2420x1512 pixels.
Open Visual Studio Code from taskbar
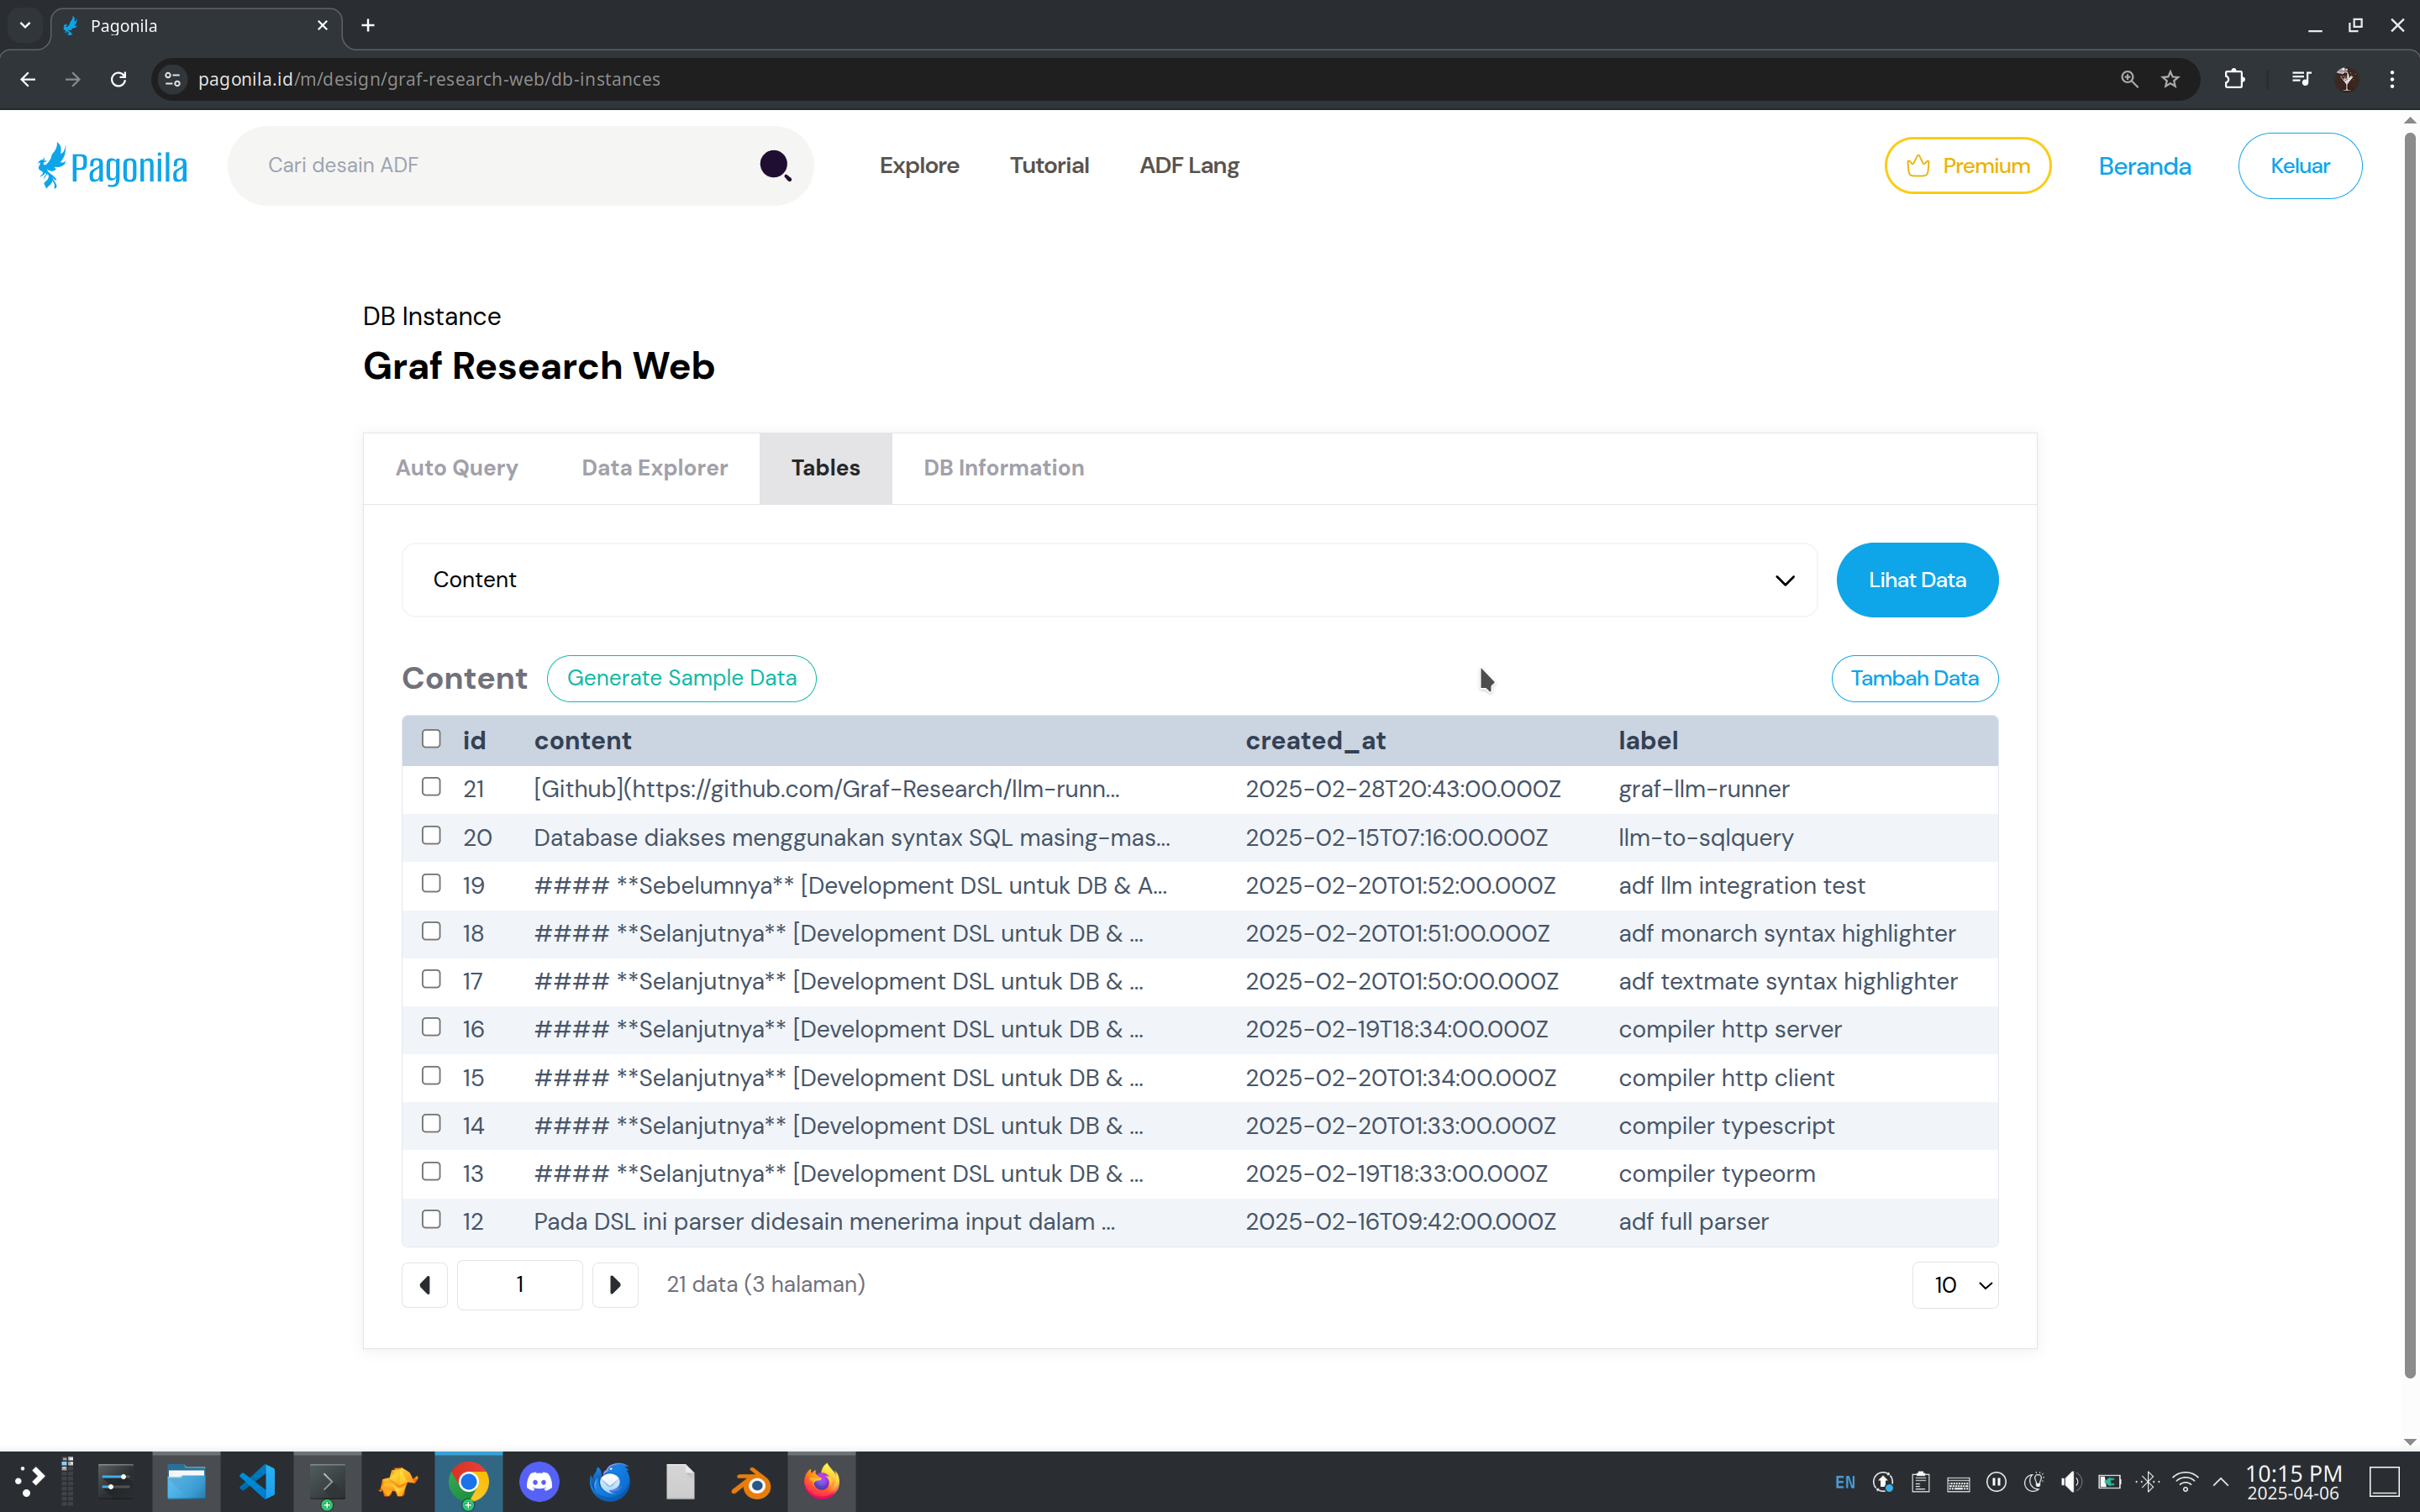tap(257, 1481)
